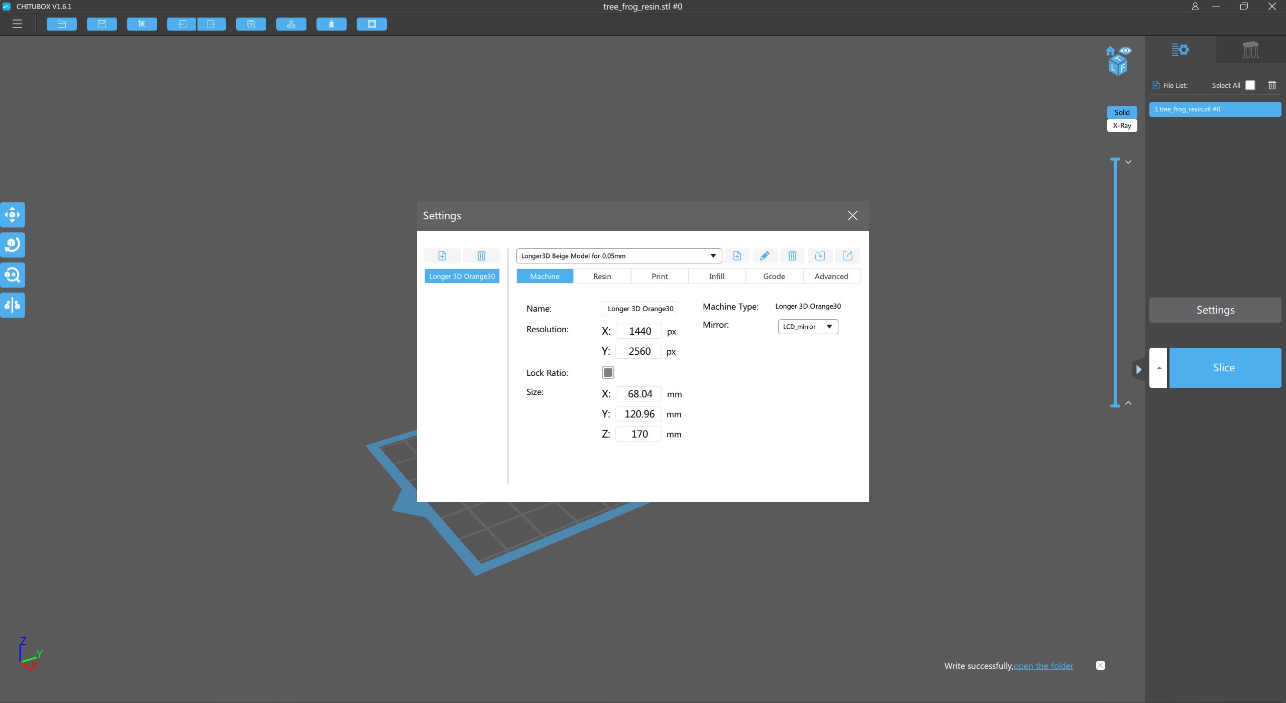This screenshot has height=703, width=1286.
Task: Click the hollow tool toolbar icon
Action: pos(372,24)
